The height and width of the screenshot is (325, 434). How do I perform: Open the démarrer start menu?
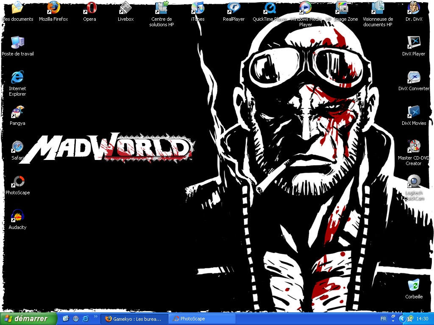pos(28,319)
